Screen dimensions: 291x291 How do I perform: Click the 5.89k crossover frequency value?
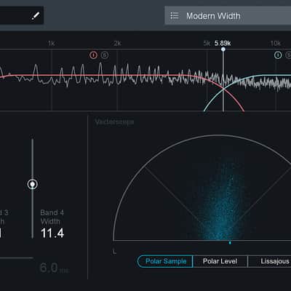point(223,44)
